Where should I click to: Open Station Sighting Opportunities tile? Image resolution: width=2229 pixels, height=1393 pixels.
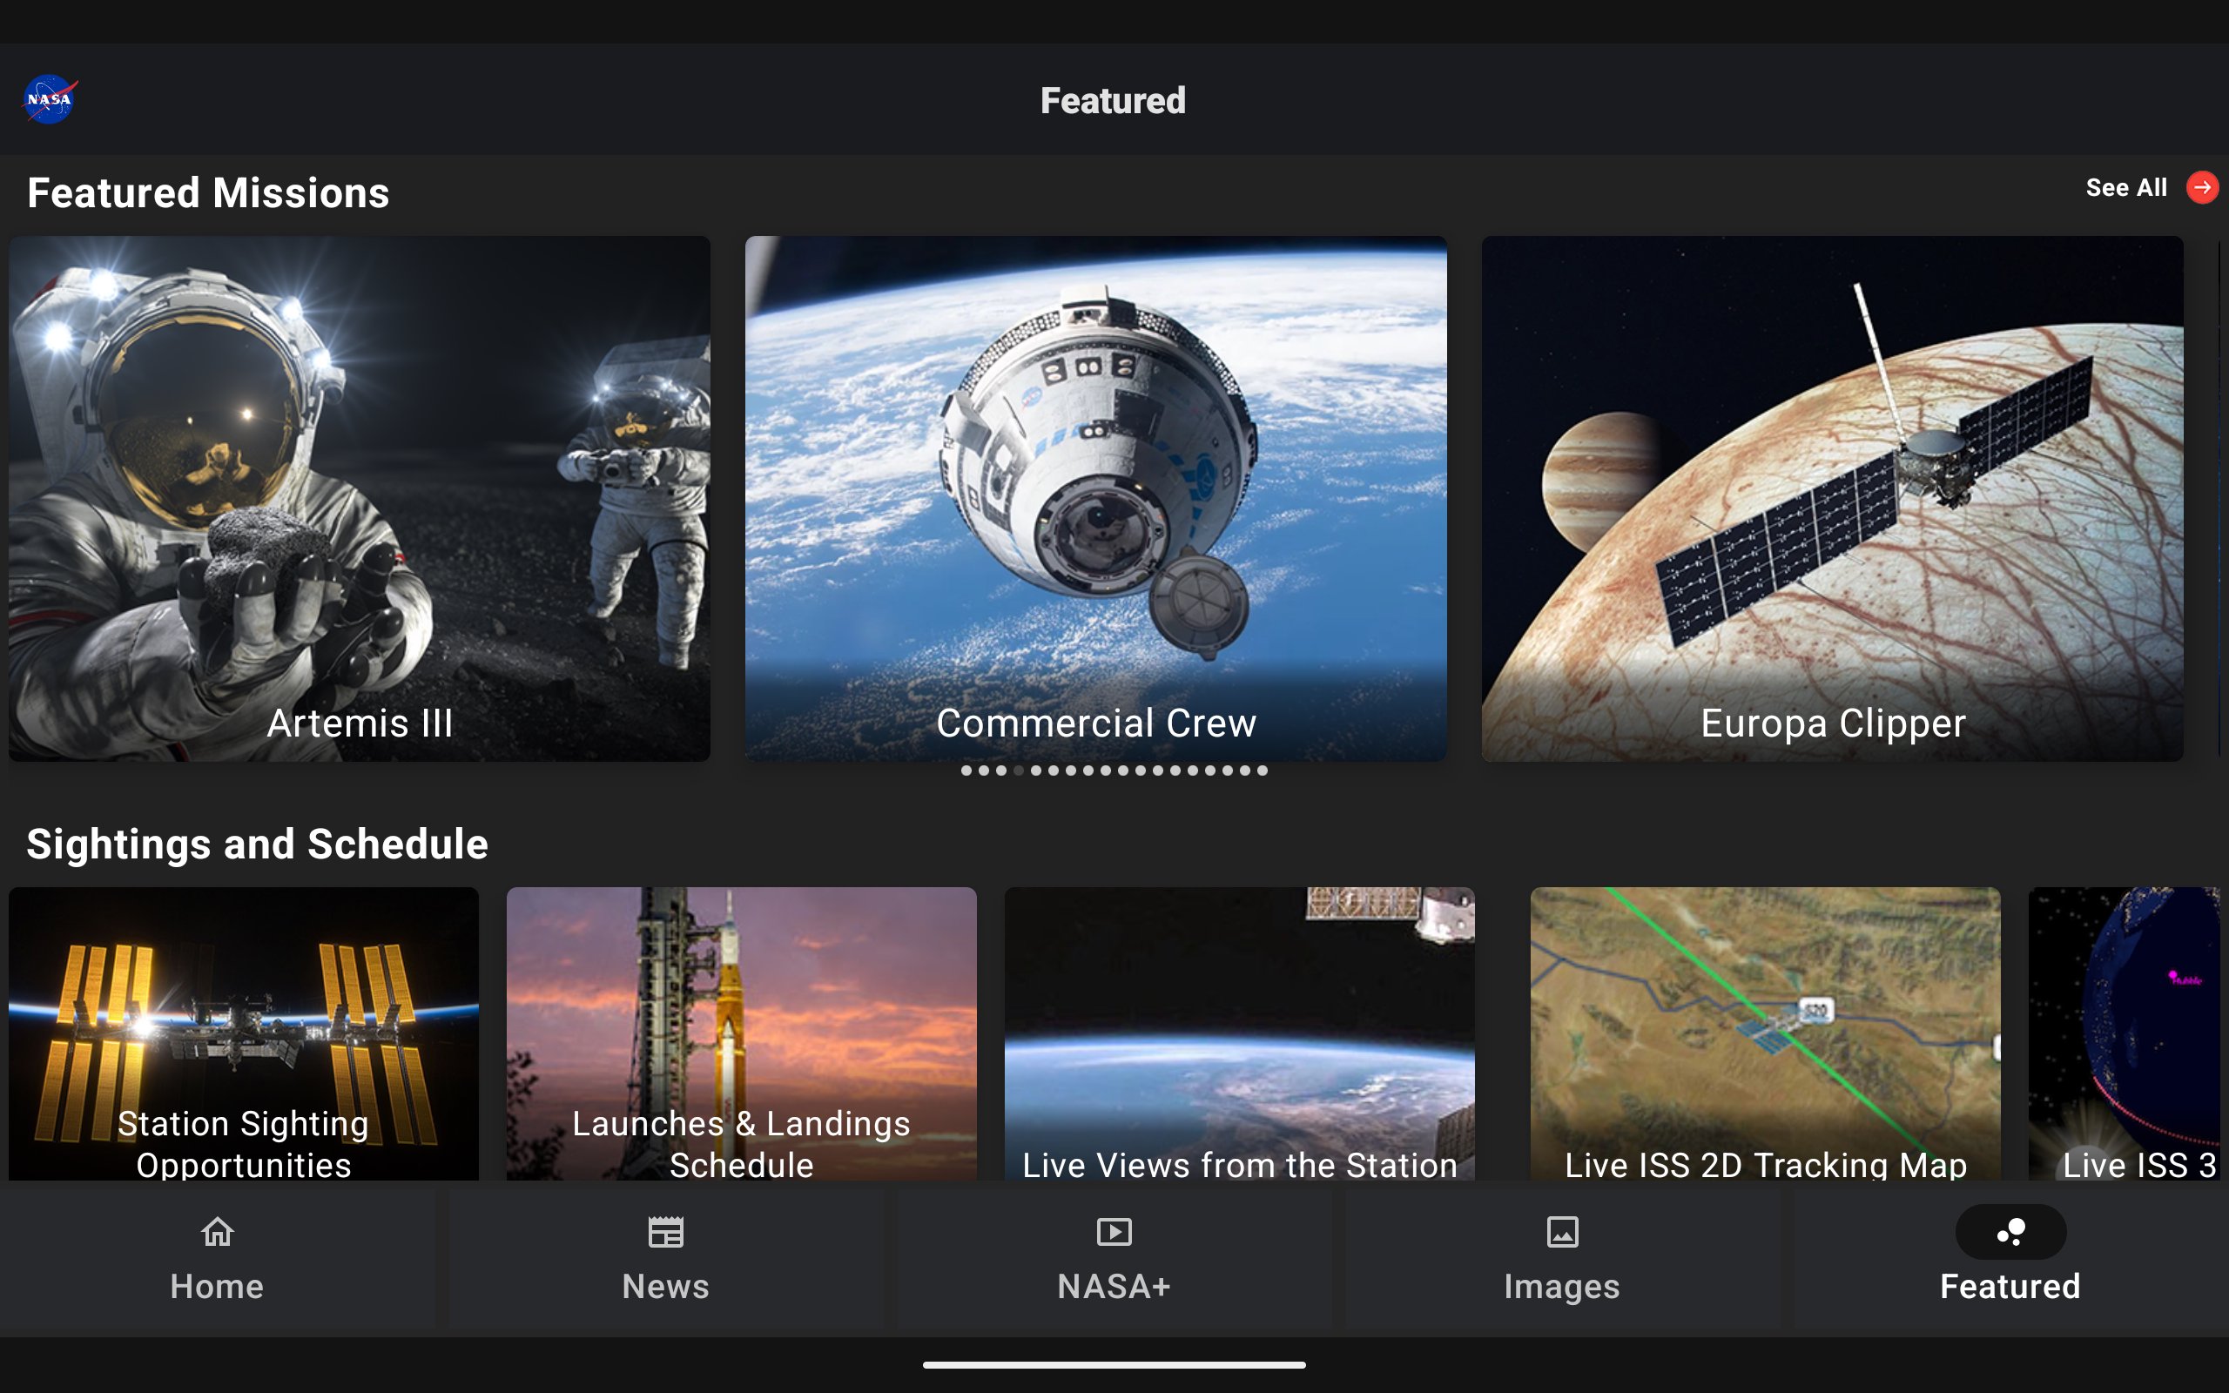[243, 1033]
